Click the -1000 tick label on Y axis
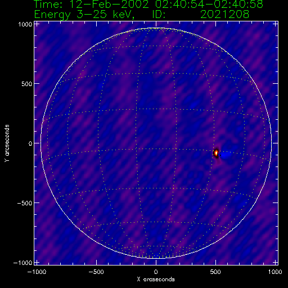The height and width of the screenshot is (288, 288). [x=22, y=263]
